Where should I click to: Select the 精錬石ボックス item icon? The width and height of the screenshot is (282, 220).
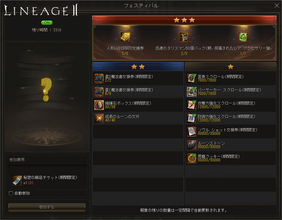coord(99,105)
